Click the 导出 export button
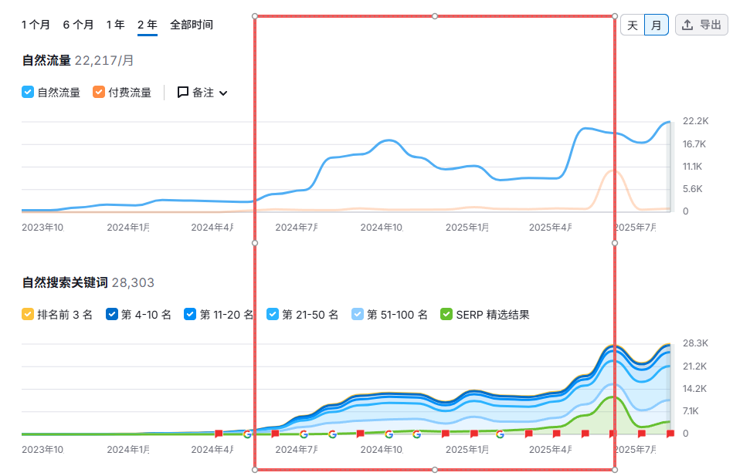This screenshot has width=733, height=476. coord(701,25)
